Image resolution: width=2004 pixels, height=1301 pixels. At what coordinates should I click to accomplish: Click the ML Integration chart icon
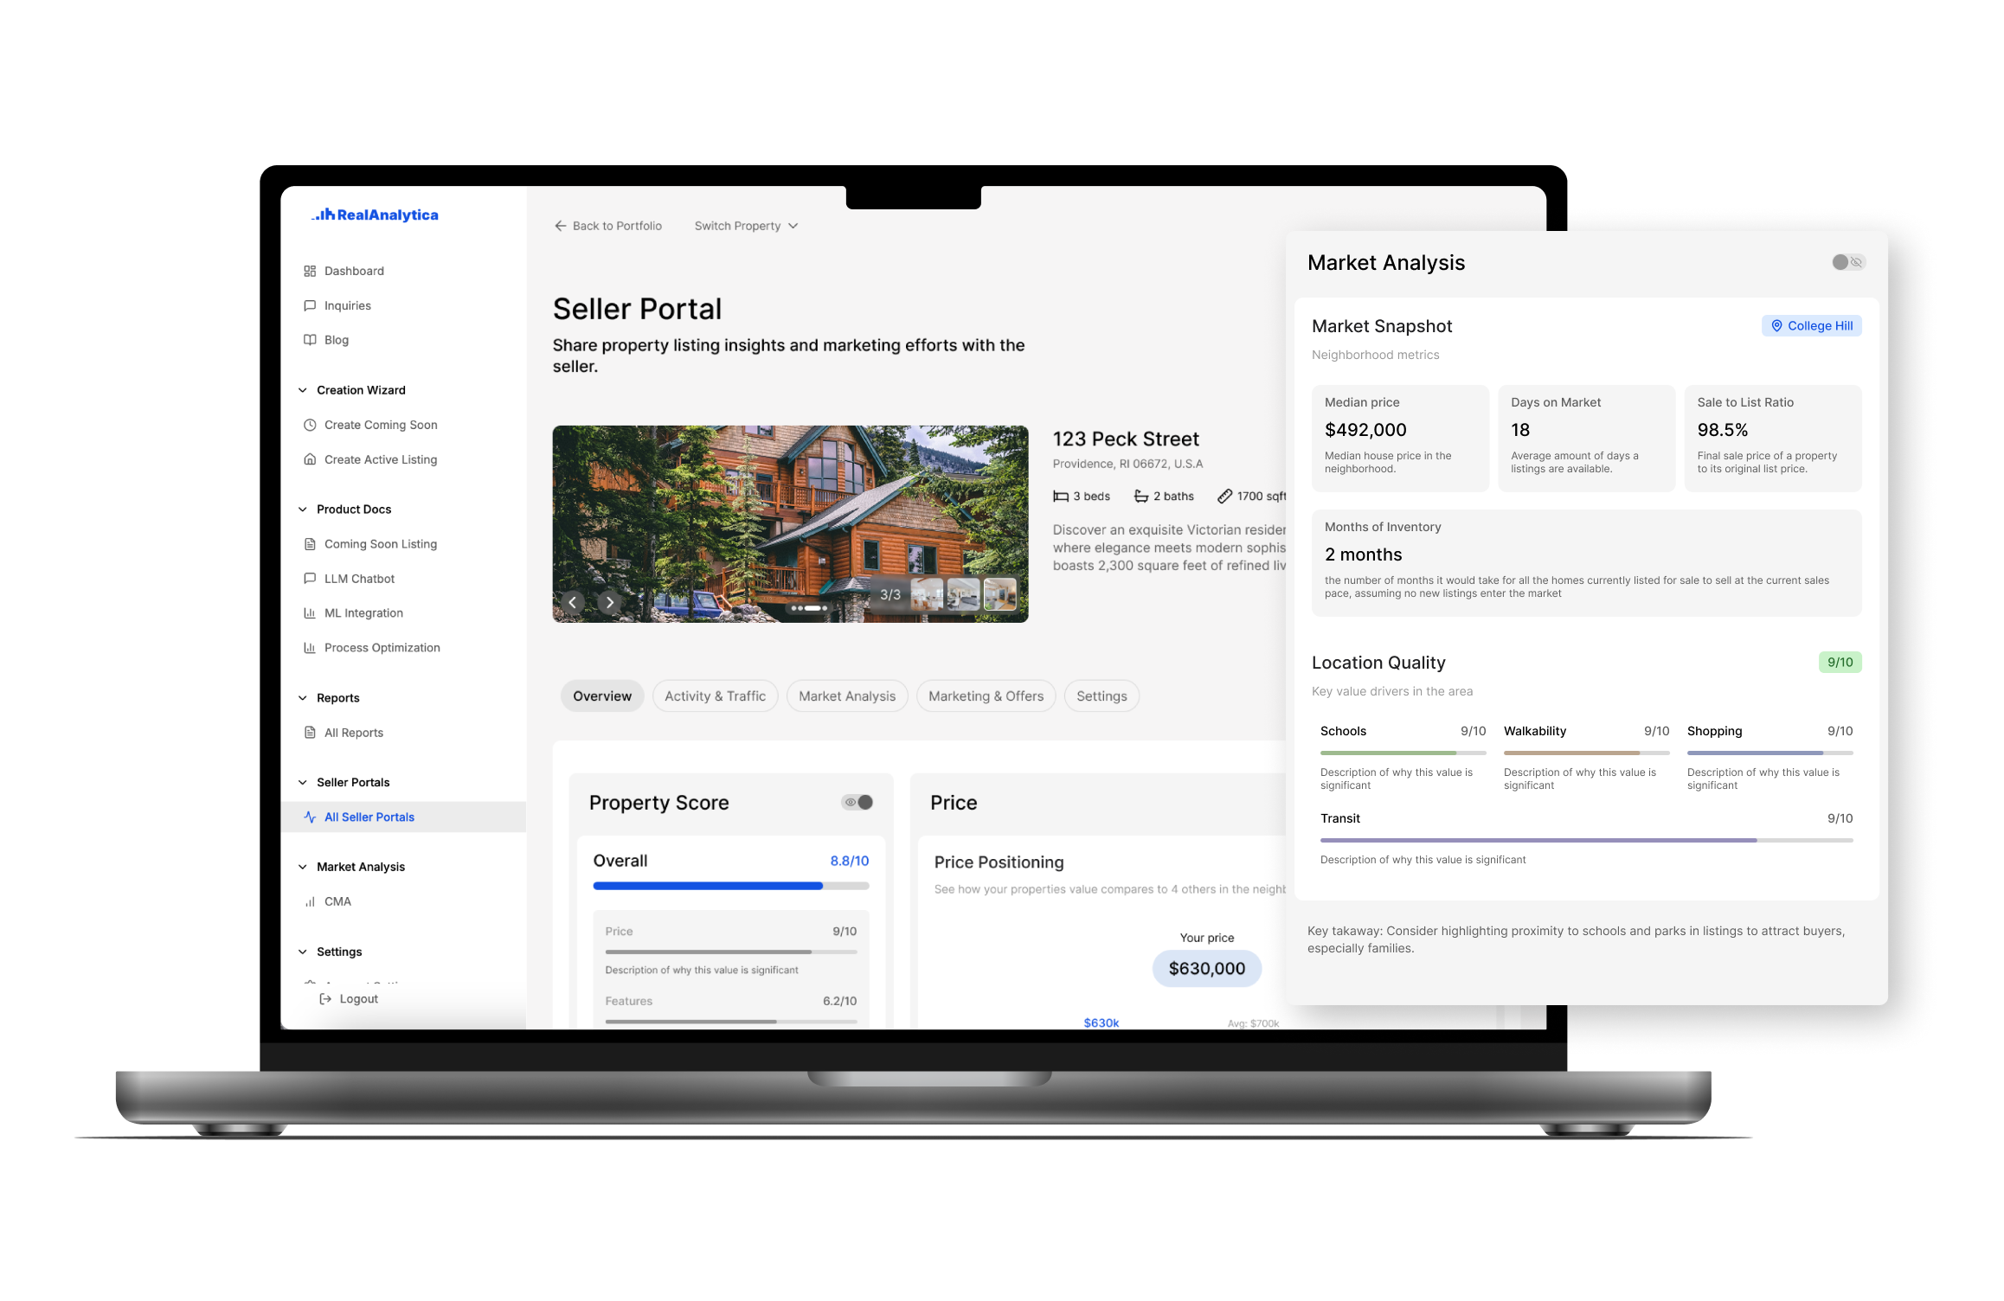point(310,613)
